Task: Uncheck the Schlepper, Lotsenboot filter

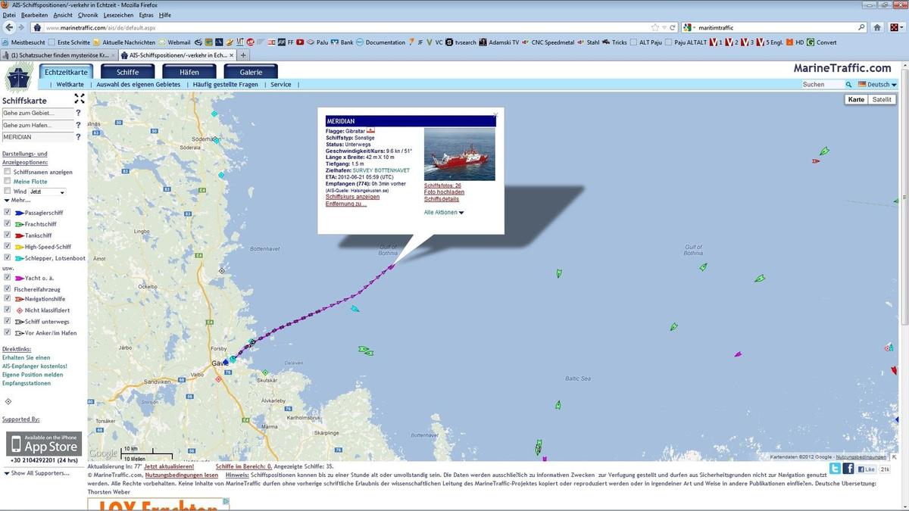Action: pyautogui.click(x=8, y=258)
